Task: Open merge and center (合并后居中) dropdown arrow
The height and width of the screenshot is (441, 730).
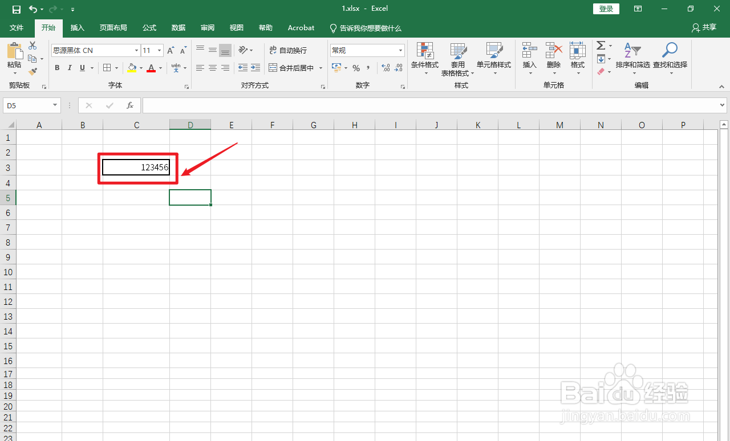Action: 321,68
